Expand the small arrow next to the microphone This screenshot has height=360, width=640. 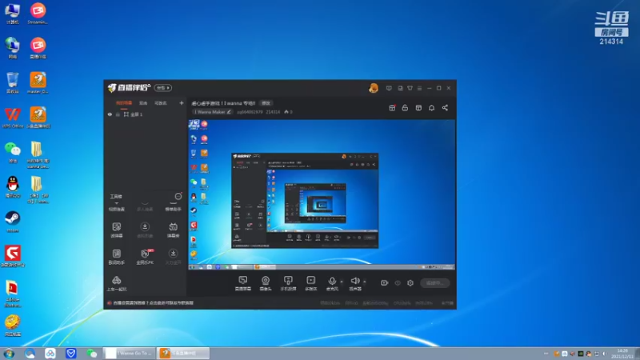click(342, 282)
